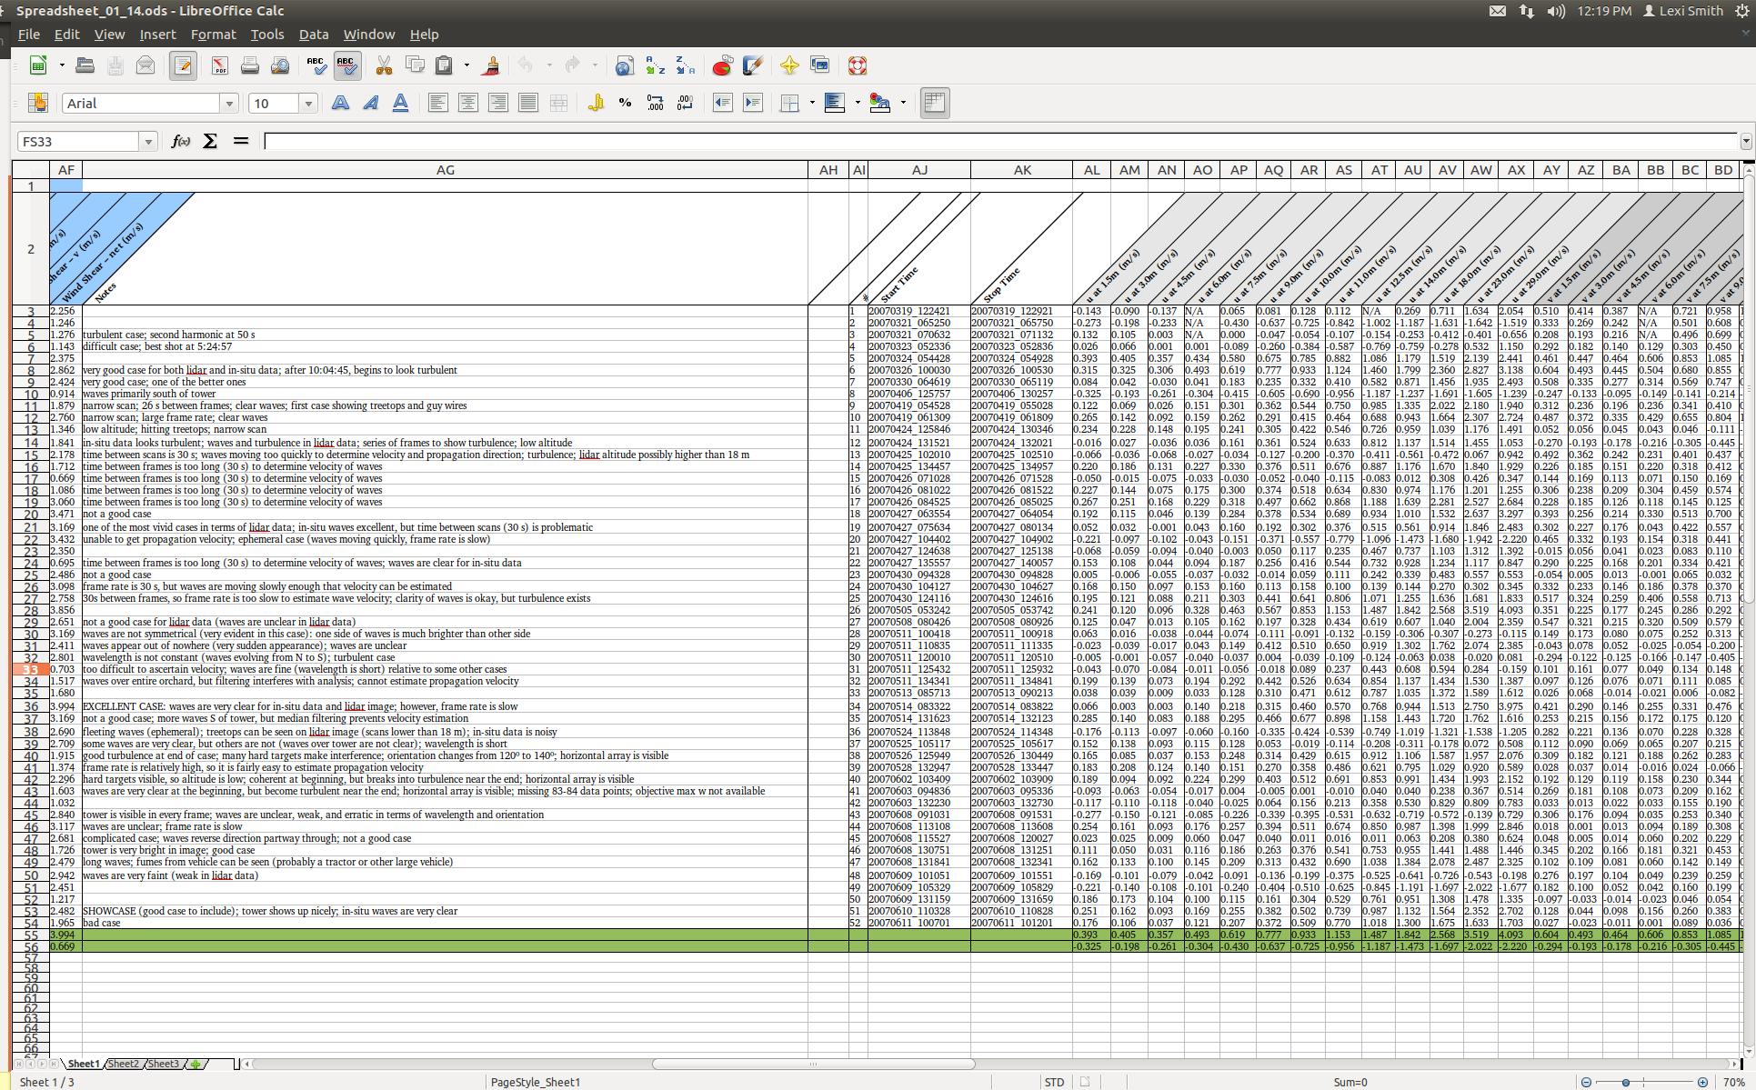Select the Format Paintbrush tool
1756x1090 pixels.
coord(491,65)
